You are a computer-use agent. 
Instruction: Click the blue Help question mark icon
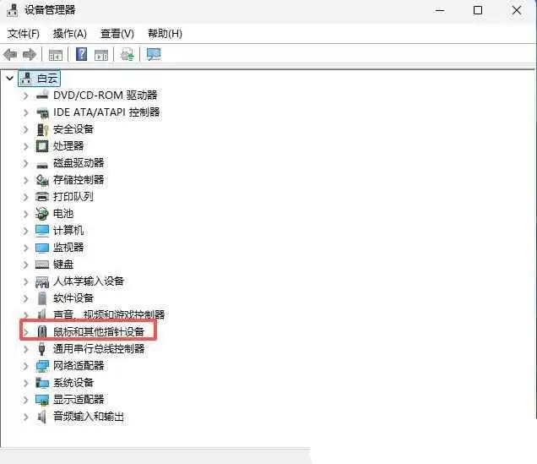(x=81, y=54)
